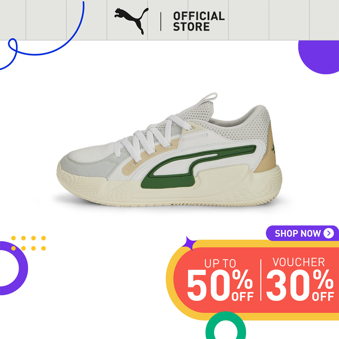Click the Shop Now button

coord(302,233)
